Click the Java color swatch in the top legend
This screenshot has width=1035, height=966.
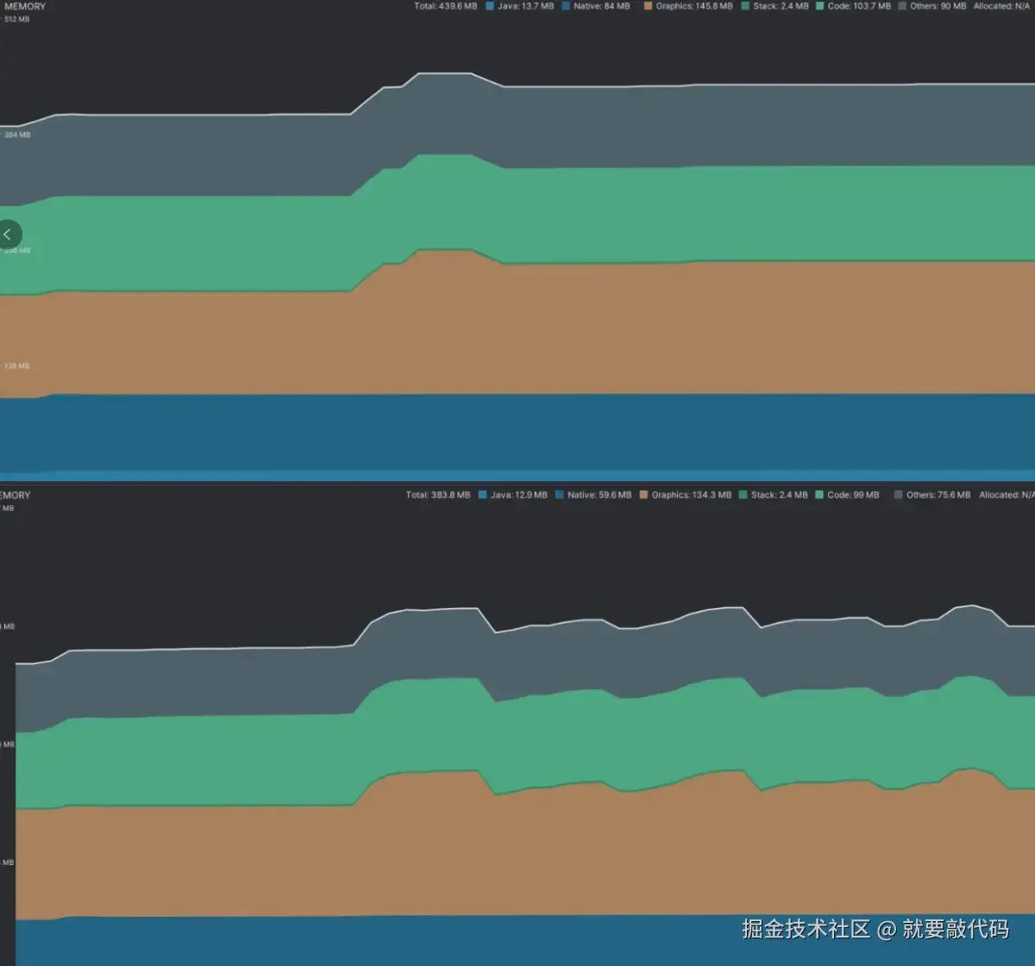490,6
